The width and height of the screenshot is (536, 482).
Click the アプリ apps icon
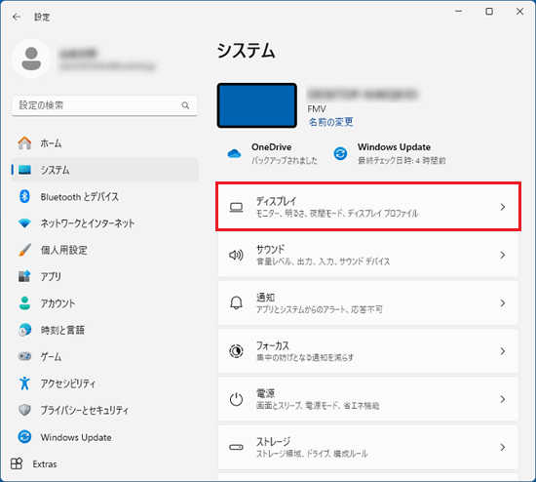click(x=24, y=276)
